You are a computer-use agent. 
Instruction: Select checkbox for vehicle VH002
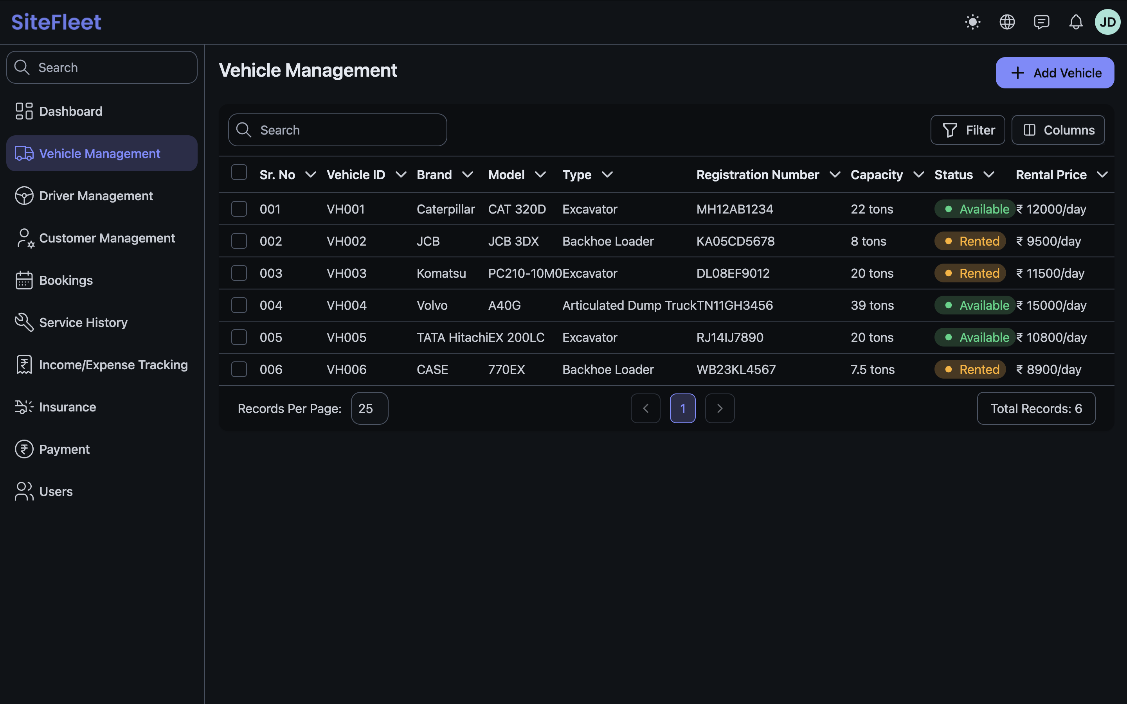(239, 241)
